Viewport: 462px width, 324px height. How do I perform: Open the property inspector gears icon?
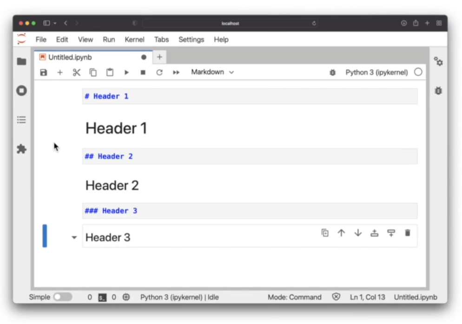(438, 62)
